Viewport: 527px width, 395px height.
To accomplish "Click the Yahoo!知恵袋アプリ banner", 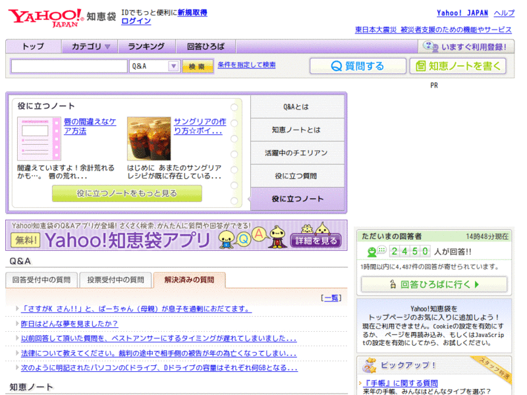I will point(176,236).
